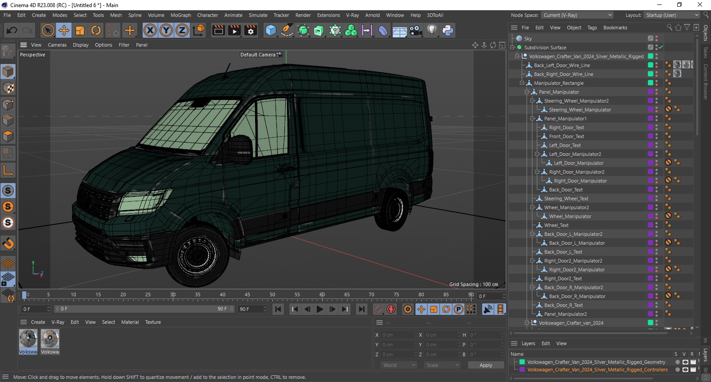This screenshot has height=382, width=711.
Task: Open the MoGraph Cloner icon
Action: click(x=351, y=30)
